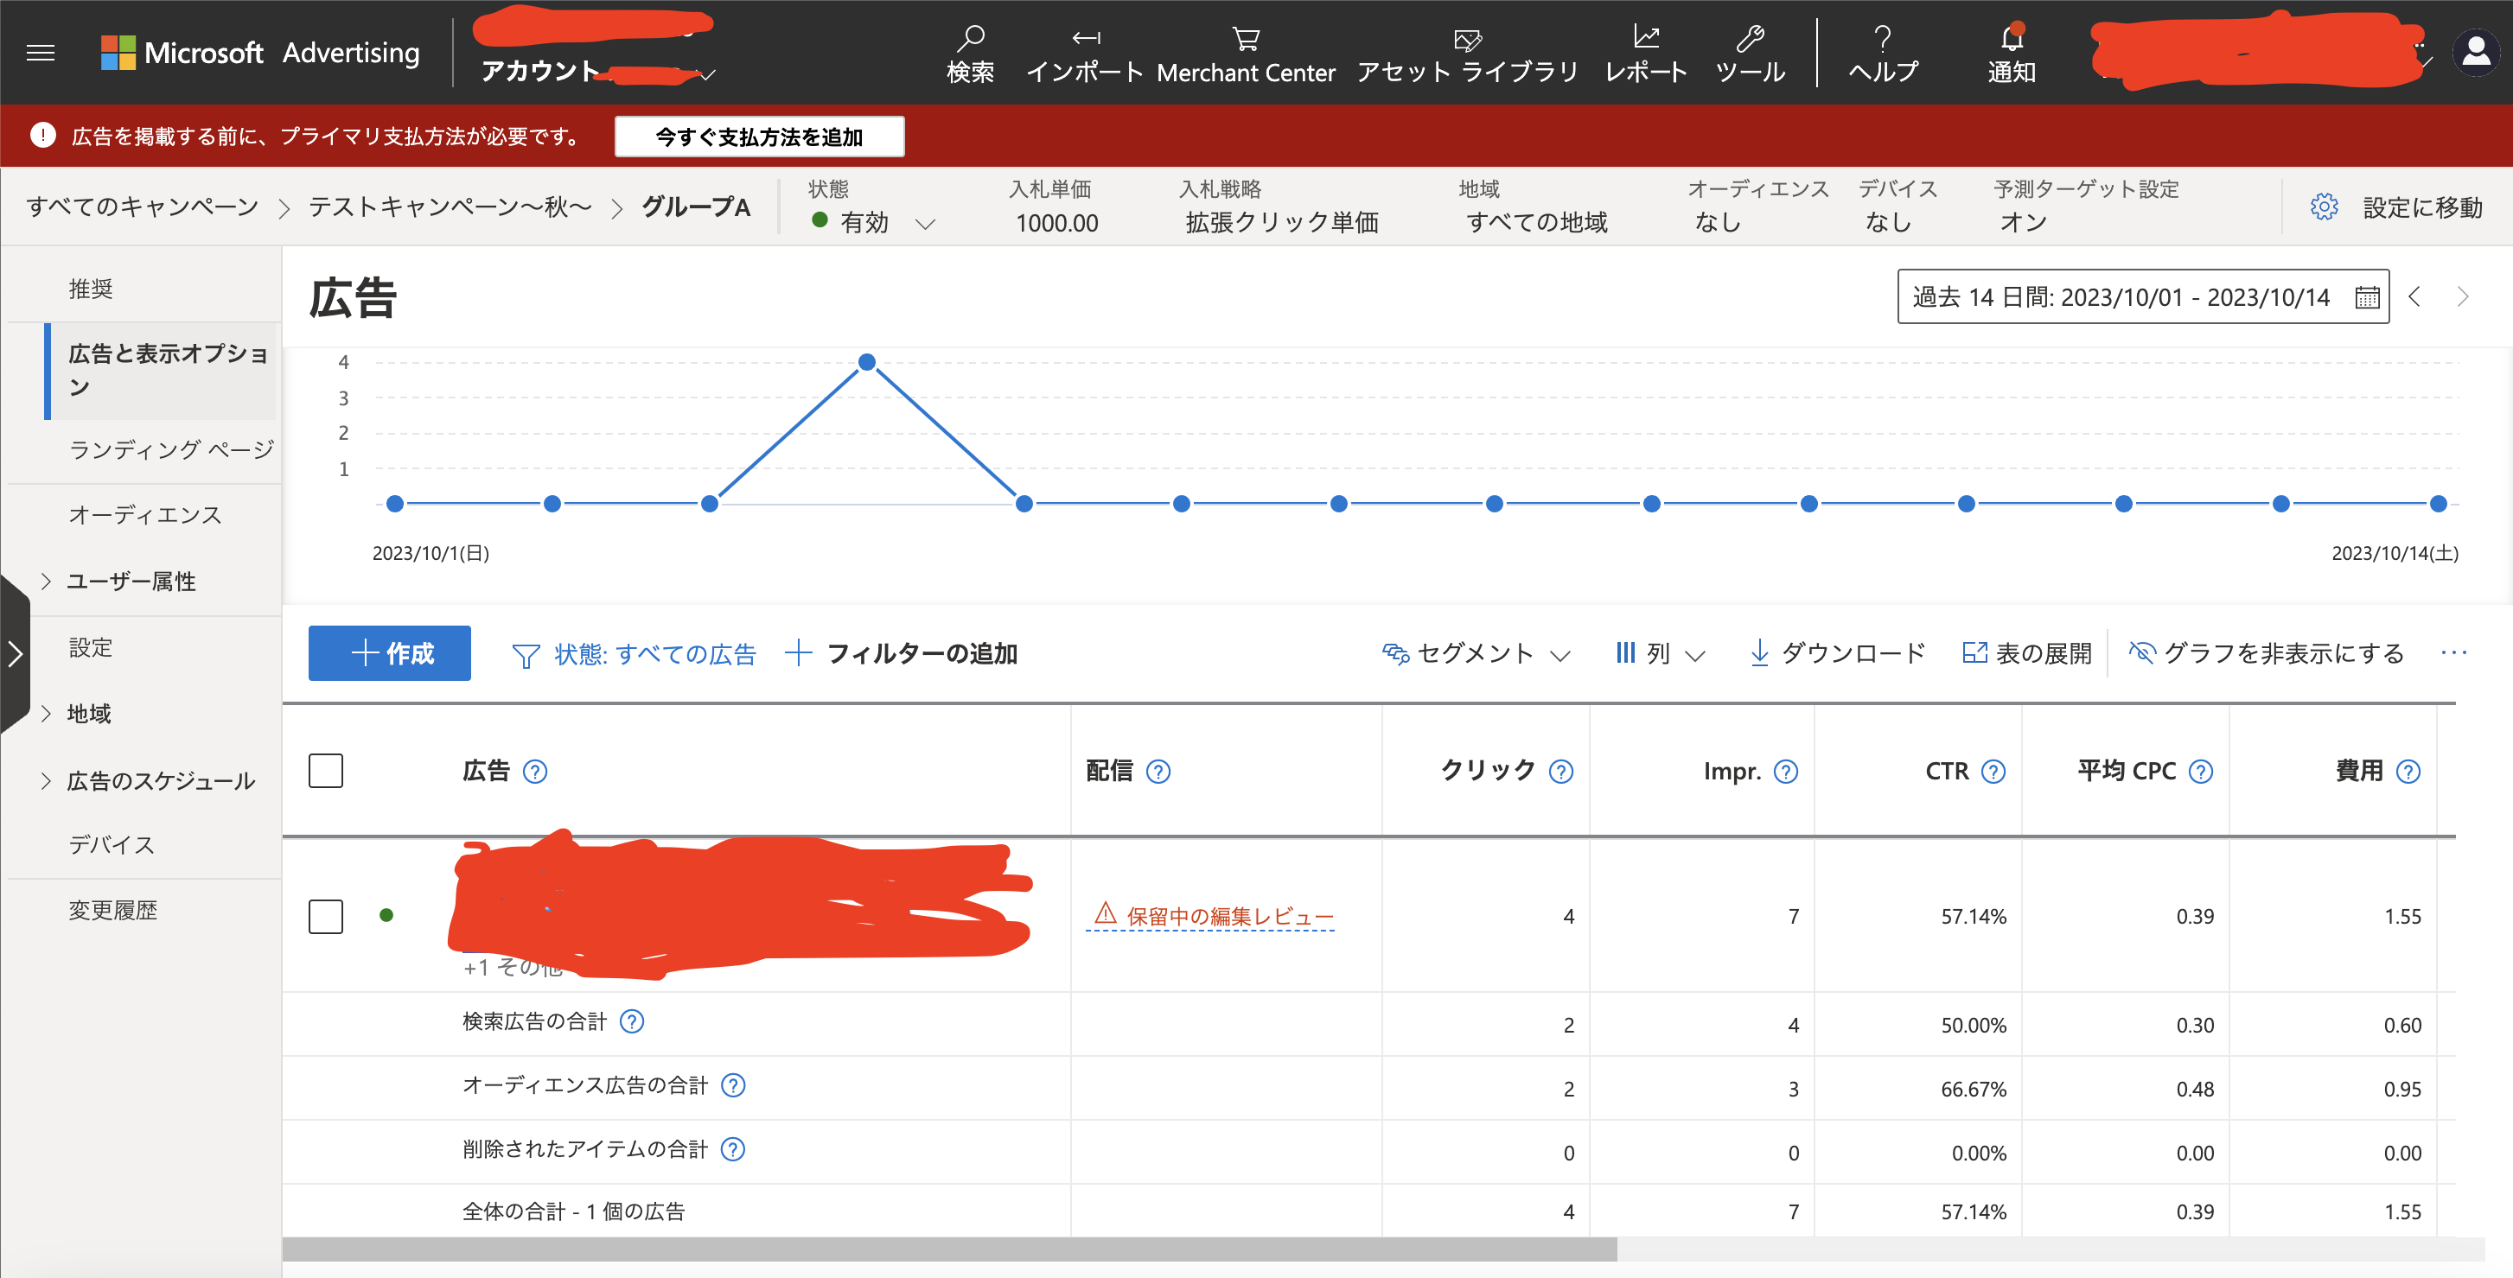
Task: Open ランディング ページ in sidebar
Action: pyautogui.click(x=172, y=449)
